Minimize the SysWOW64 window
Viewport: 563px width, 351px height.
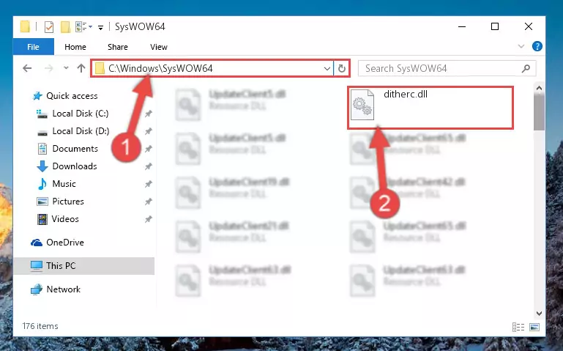click(x=462, y=26)
